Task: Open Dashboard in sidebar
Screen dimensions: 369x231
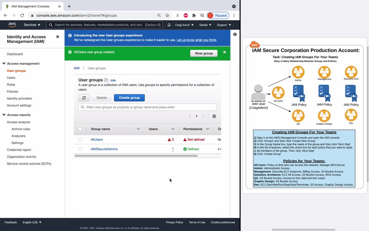Action: pos(15,54)
